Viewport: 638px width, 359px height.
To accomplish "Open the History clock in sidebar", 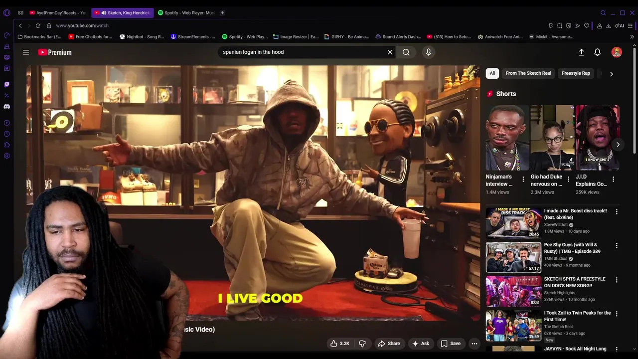I will pos(7,134).
